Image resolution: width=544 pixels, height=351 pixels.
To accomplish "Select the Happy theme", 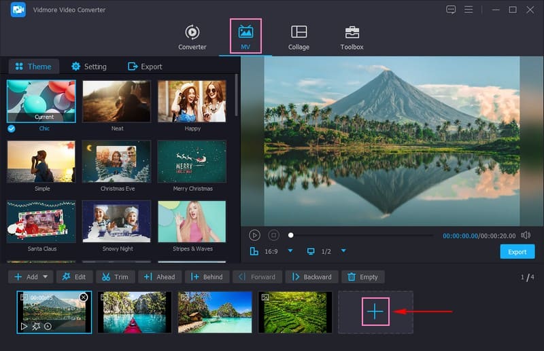I will tap(192, 101).
